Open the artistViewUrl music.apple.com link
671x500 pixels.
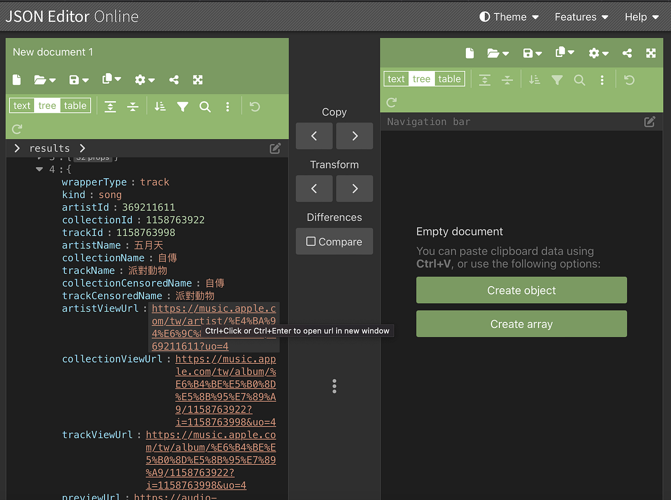coord(214,308)
